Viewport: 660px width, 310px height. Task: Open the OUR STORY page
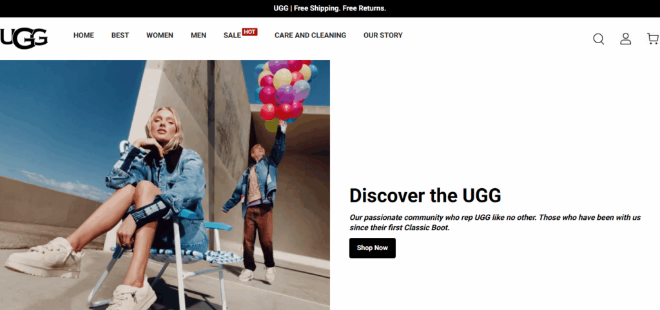click(383, 35)
